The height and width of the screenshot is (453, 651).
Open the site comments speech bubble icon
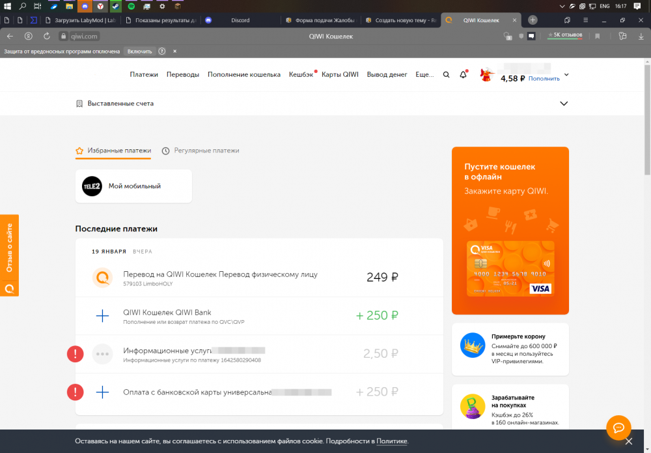(x=531, y=36)
